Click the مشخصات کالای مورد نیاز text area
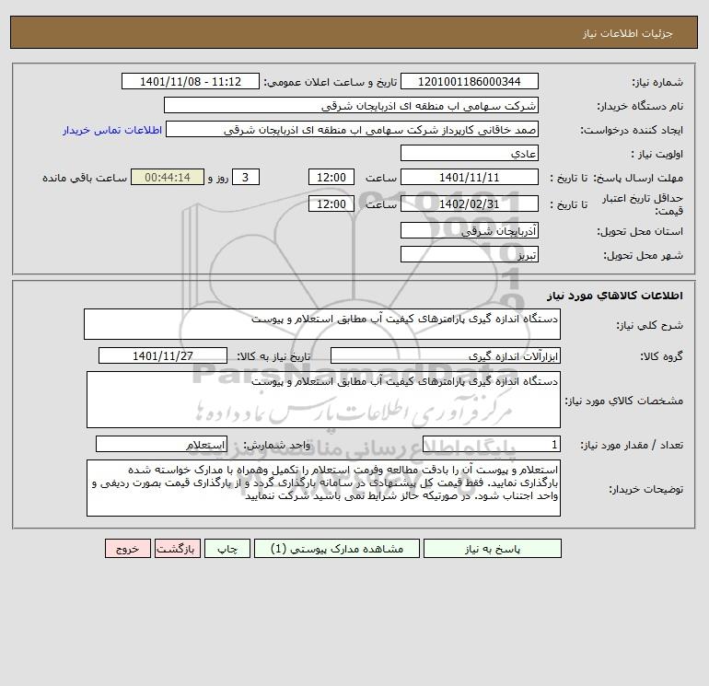The height and width of the screenshot is (686, 709). [x=323, y=400]
